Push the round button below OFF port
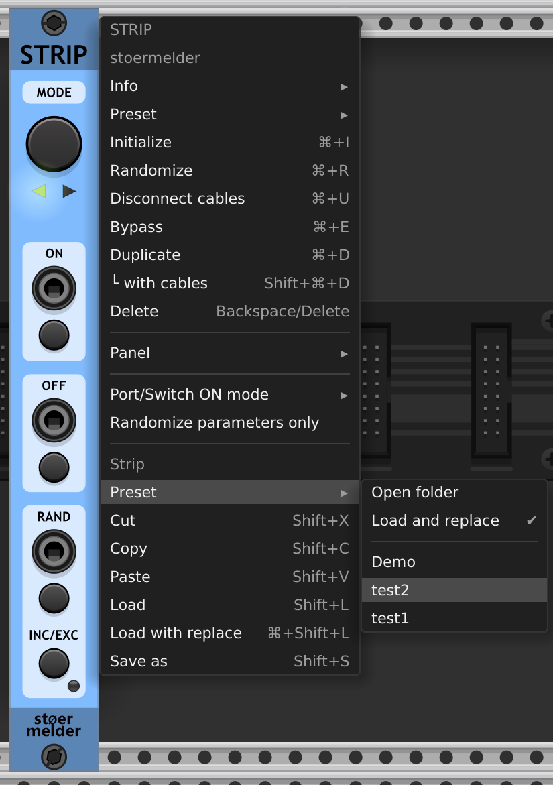 tap(54, 467)
